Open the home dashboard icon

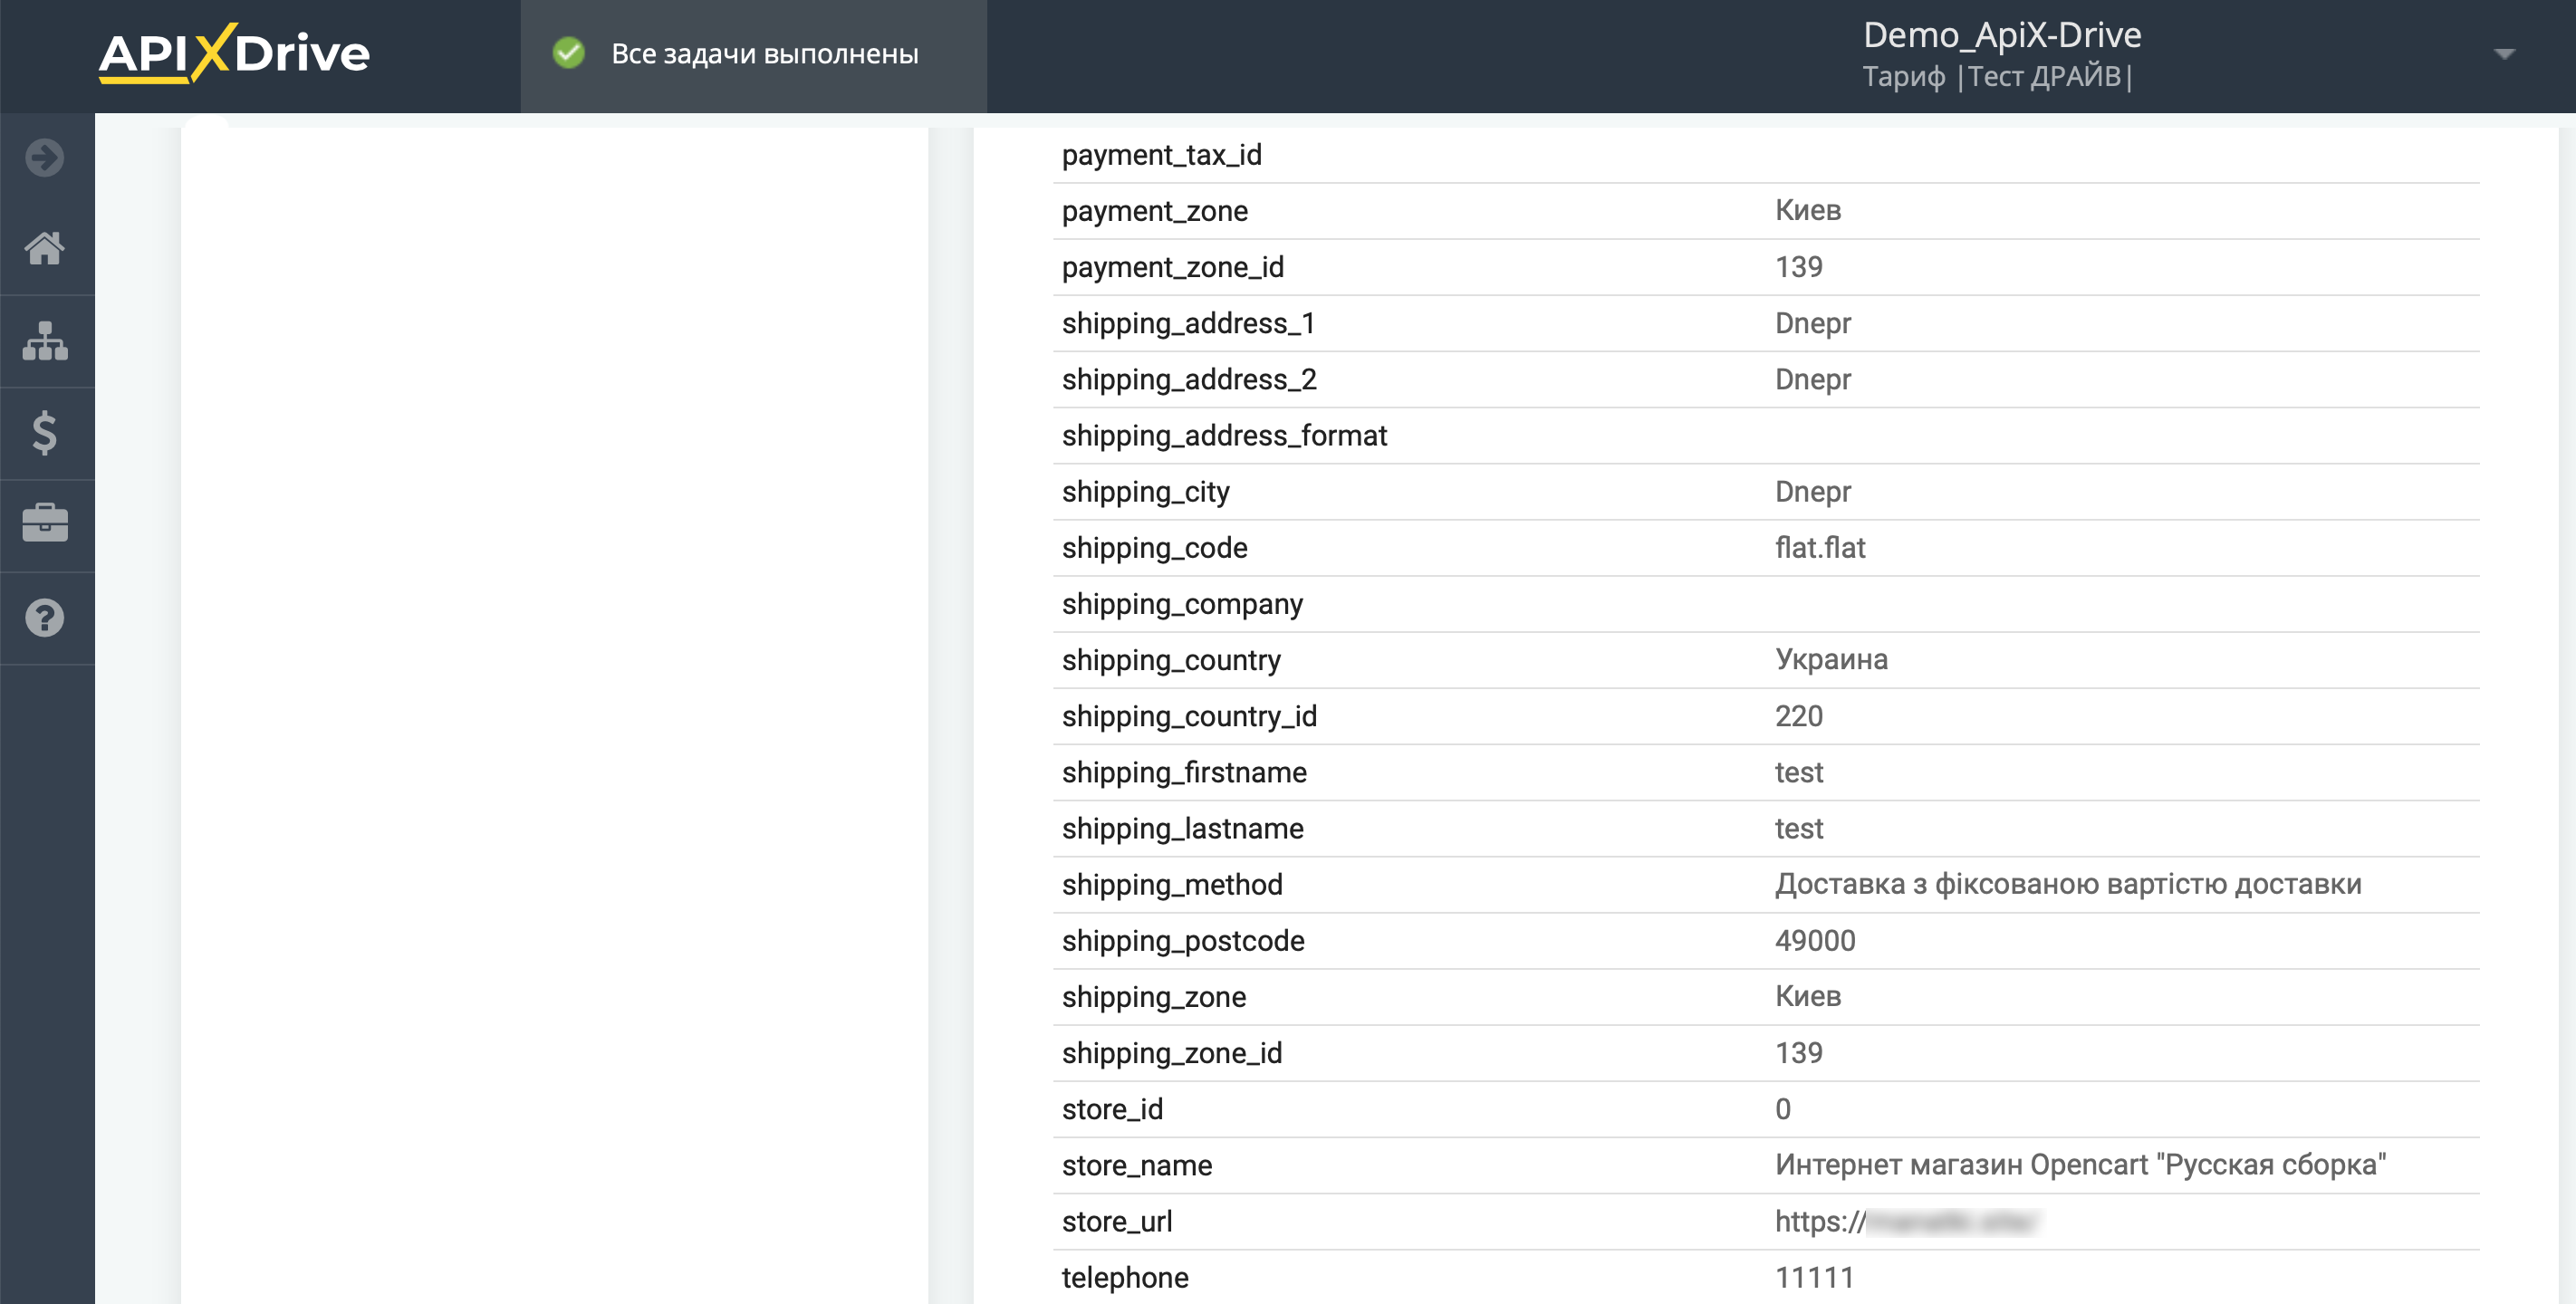[45, 248]
